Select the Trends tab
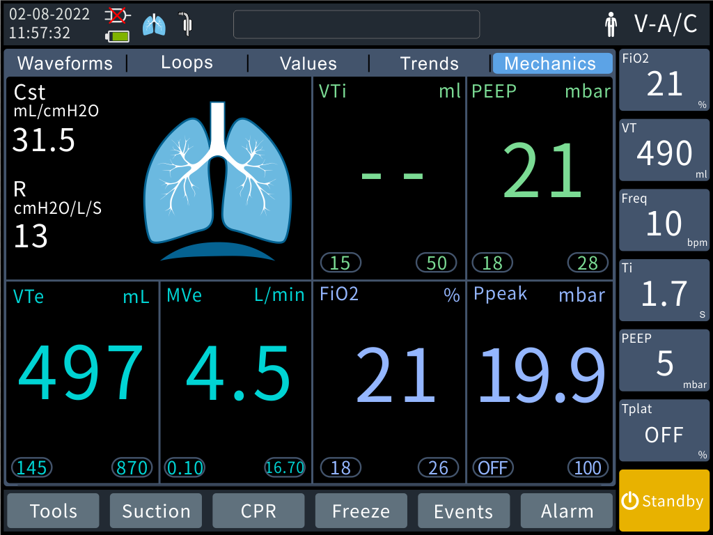This screenshot has height=535, width=713. [429, 63]
